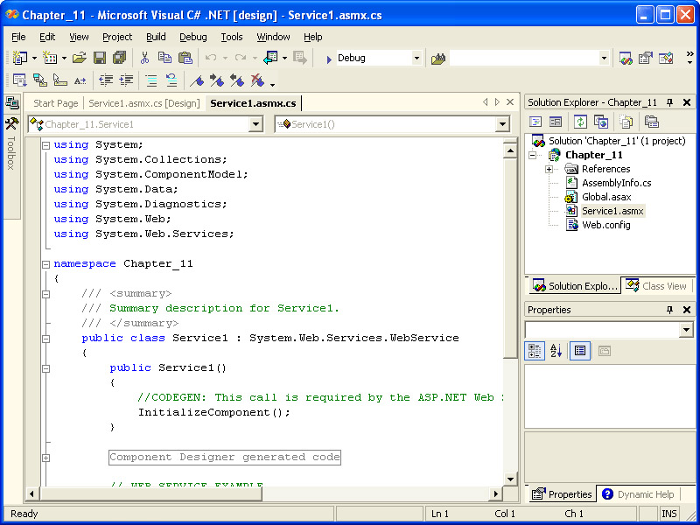Toggle Alphabetic sort in Properties panel
The width and height of the screenshot is (700, 525).
[x=556, y=351]
